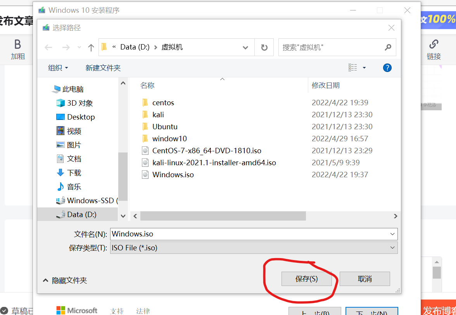Select Desktop in the sidebar
Image resolution: width=456 pixels, height=315 pixels.
[76, 117]
